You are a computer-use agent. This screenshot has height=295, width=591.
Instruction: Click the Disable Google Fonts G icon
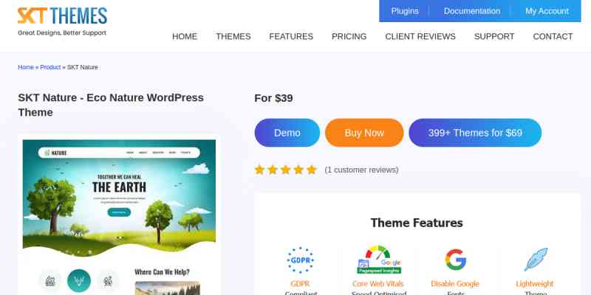(x=455, y=260)
